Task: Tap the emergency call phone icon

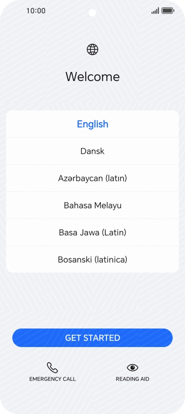Action: [x=52, y=367]
